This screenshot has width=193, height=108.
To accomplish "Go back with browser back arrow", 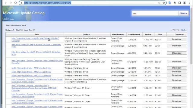I will [6, 3].
